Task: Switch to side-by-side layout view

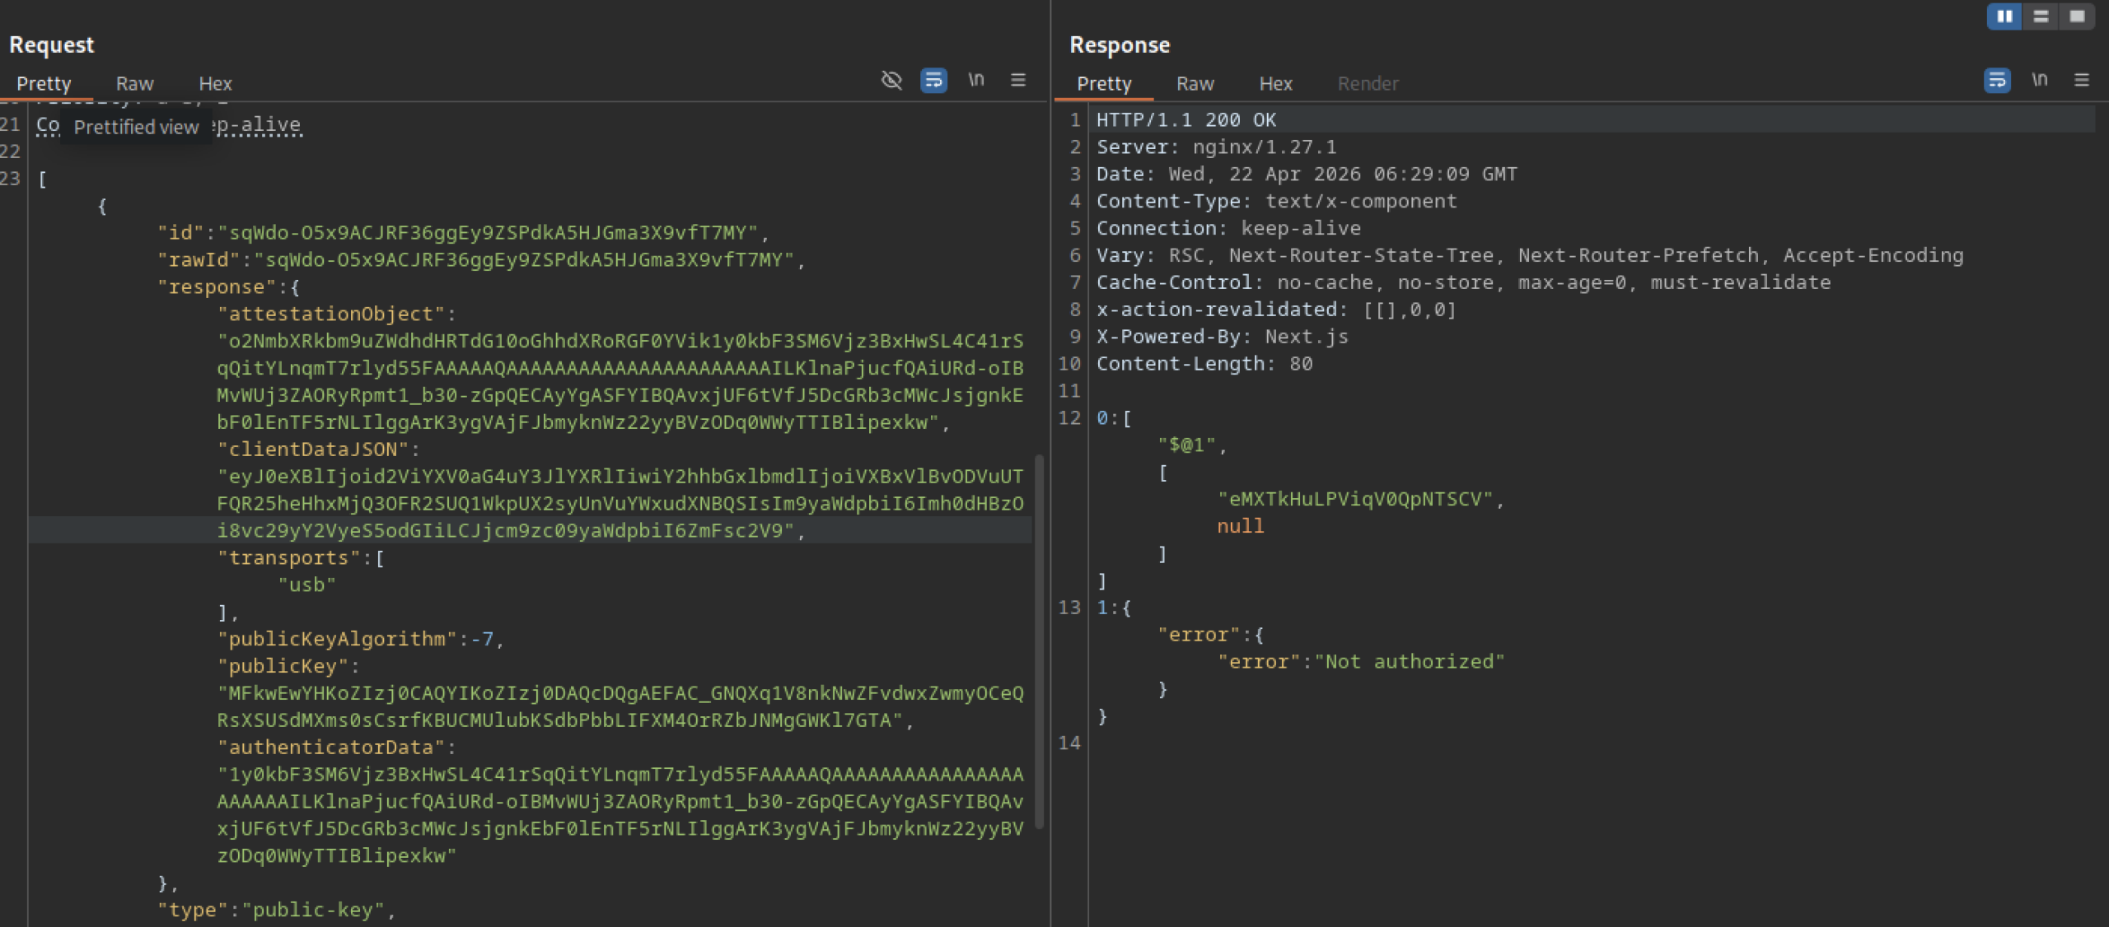Action: click(x=2004, y=16)
